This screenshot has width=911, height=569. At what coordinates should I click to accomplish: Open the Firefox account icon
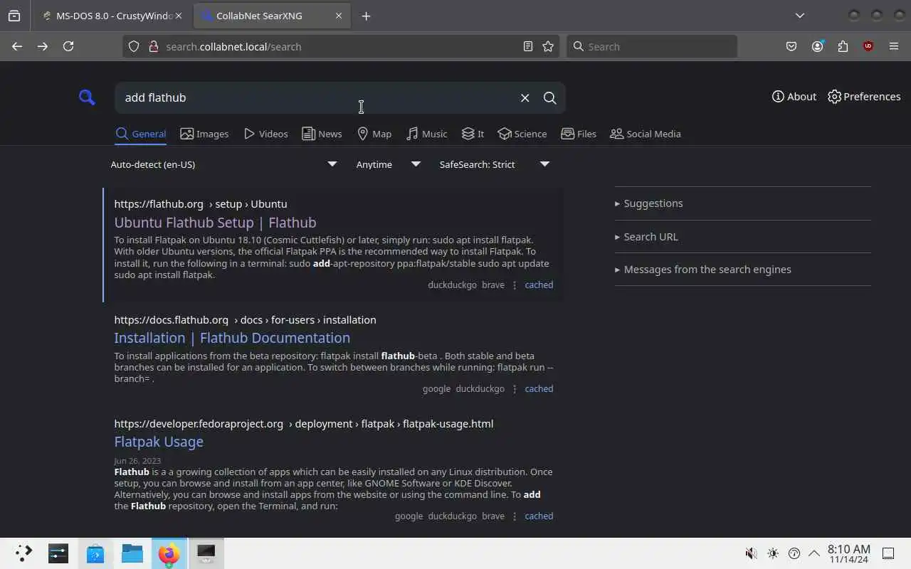(x=817, y=46)
